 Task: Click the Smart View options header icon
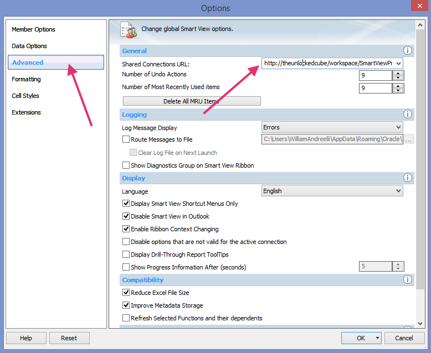tap(128, 30)
